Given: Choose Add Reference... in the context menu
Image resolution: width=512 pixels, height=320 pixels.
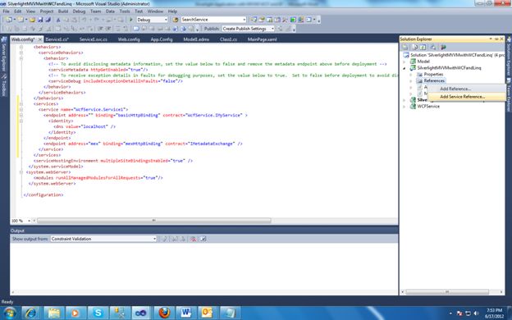Looking at the screenshot, I should pos(467,89).
